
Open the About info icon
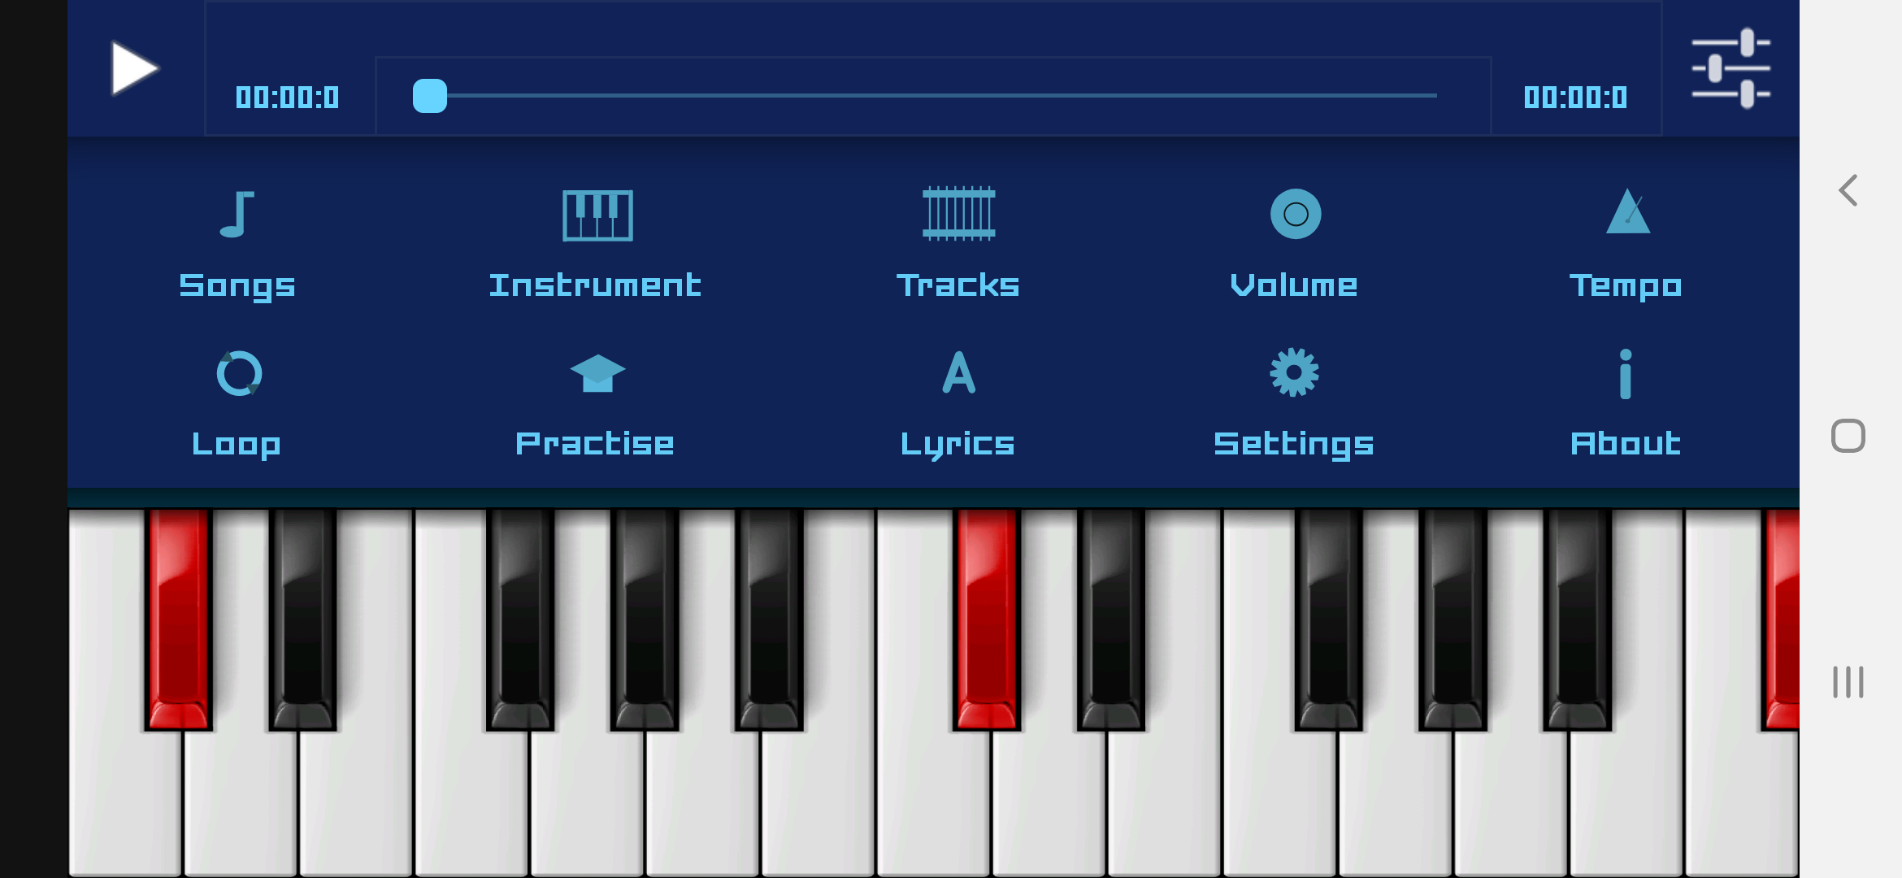click(x=1626, y=374)
